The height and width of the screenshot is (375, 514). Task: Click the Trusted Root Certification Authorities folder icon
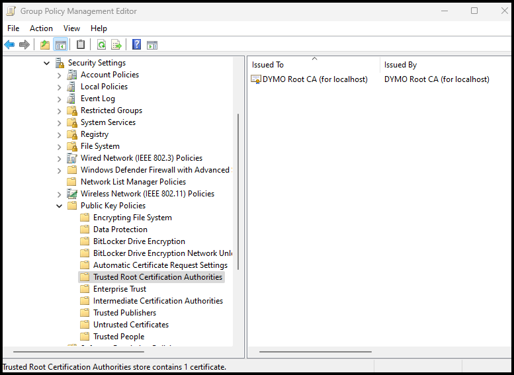(x=85, y=277)
